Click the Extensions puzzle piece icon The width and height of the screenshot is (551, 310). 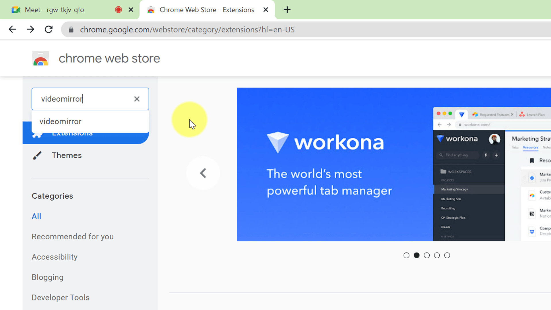pyautogui.click(x=37, y=135)
